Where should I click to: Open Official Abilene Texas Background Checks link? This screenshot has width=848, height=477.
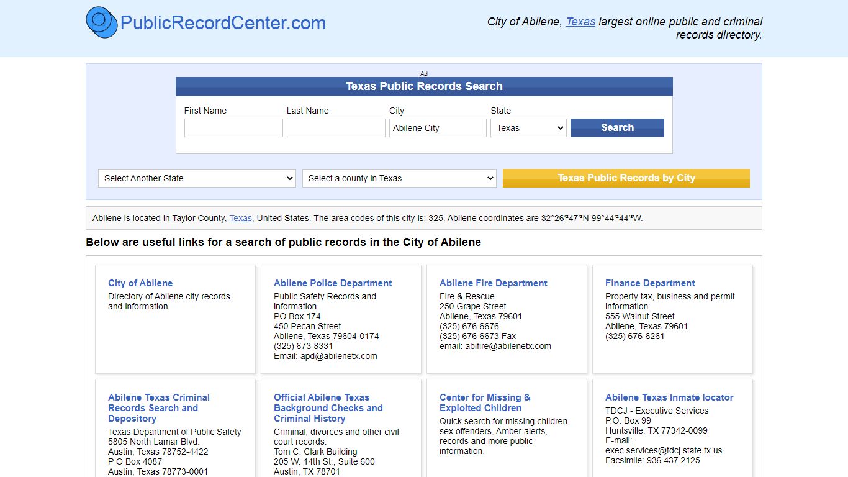[328, 408]
